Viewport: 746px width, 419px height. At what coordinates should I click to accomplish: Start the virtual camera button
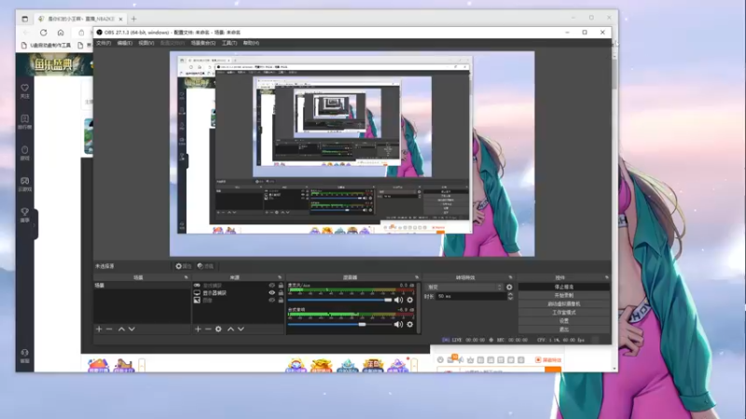pyautogui.click(x=564, y=304)
